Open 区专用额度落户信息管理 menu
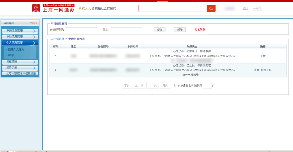This screenshot has height=152, width=293. [x=20, y=73]
